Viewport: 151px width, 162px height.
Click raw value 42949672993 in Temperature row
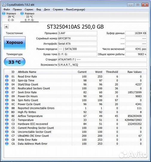[133, 120]
